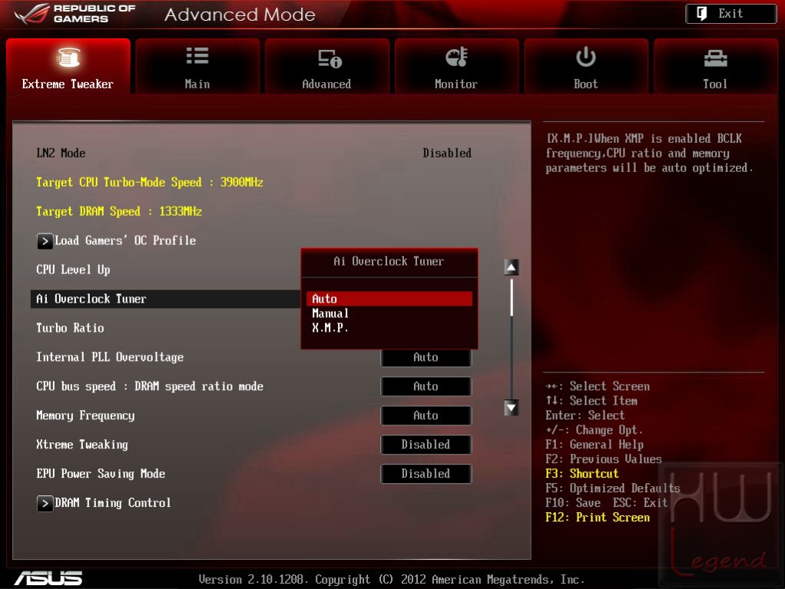This screenshot has width=785, height=589.
Task: Click the F10: Save hint
Action: [573, 502]
